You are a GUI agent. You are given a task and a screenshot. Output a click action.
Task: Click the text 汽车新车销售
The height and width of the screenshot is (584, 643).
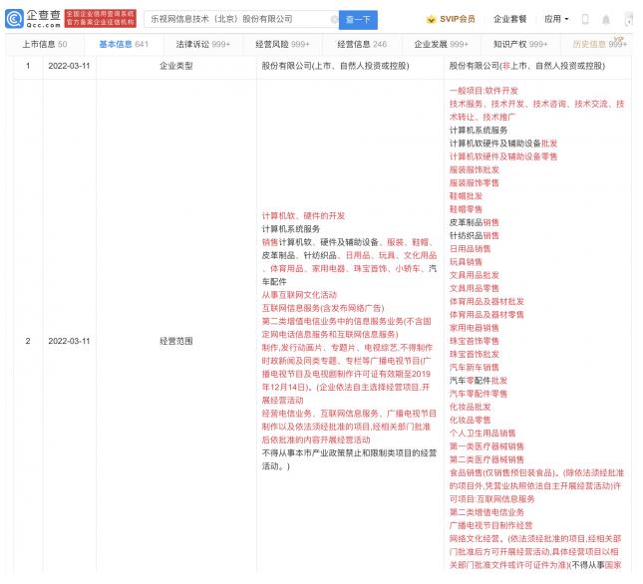click(x=475, y=367)
